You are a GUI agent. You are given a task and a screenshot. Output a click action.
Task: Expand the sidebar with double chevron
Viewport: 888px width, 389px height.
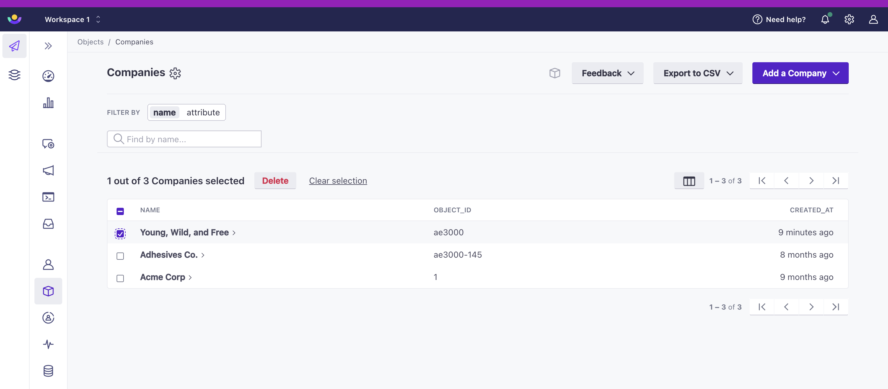48,46
